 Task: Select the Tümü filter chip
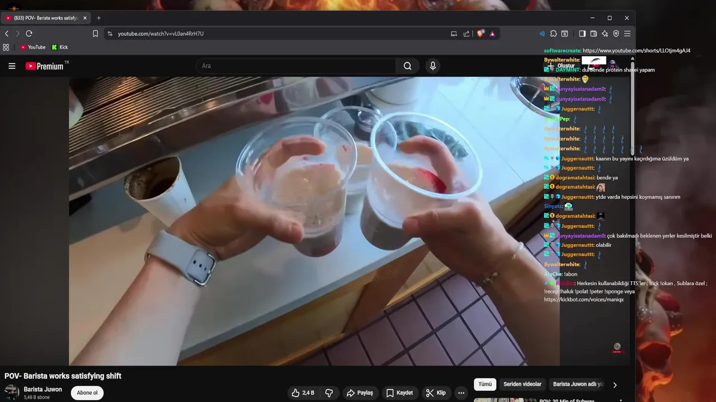tap(485, 384)
